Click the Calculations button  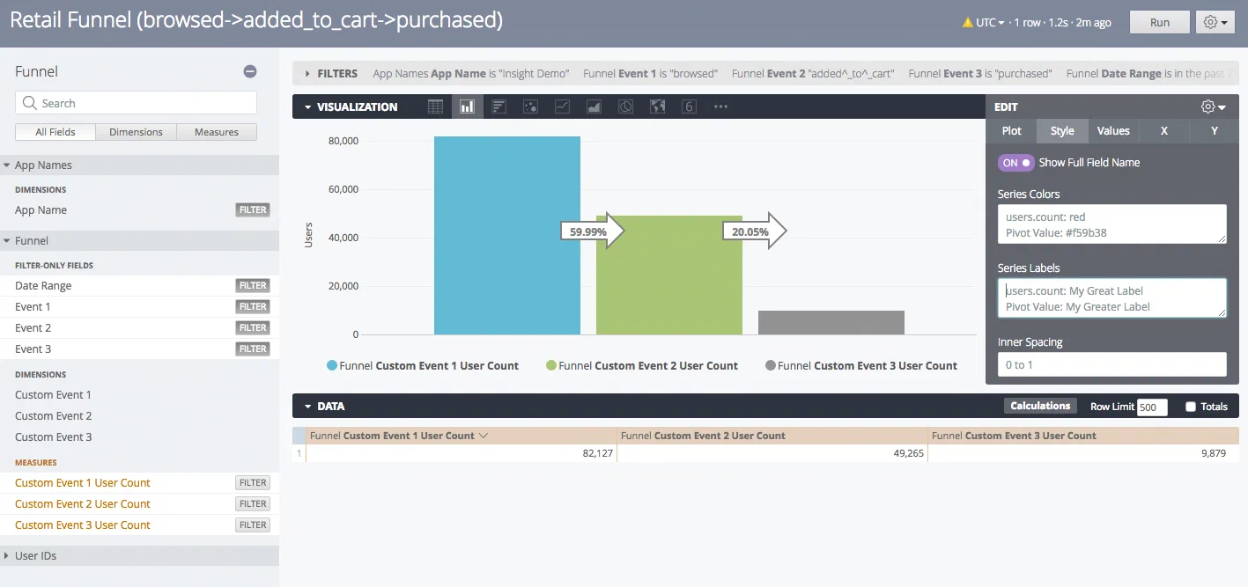(x=1039, y=406)
